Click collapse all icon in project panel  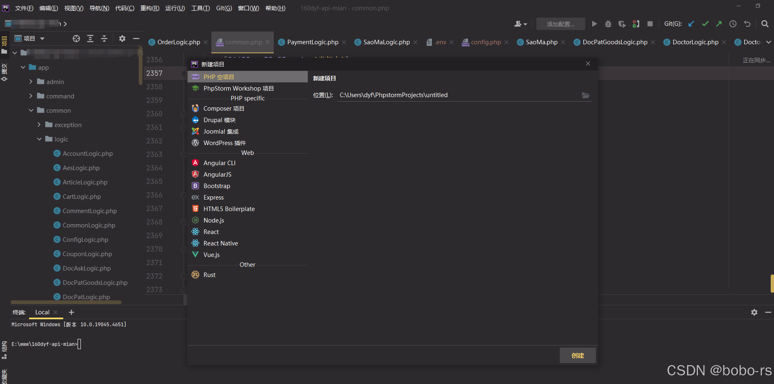point(104,39)
